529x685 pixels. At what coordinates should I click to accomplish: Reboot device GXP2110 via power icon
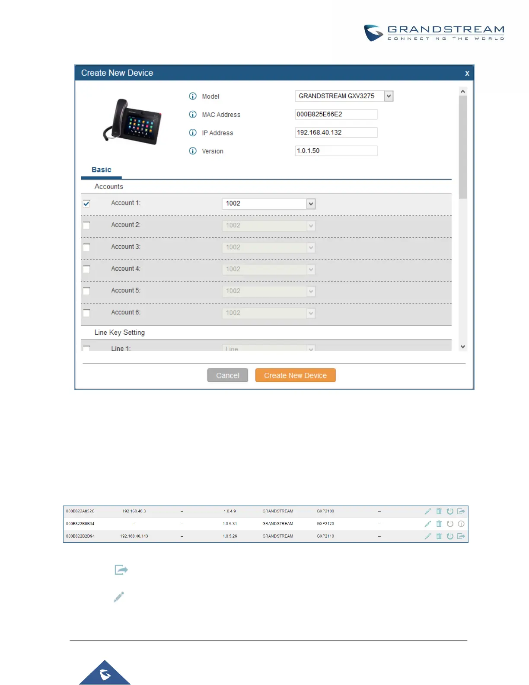coord(450,536)
